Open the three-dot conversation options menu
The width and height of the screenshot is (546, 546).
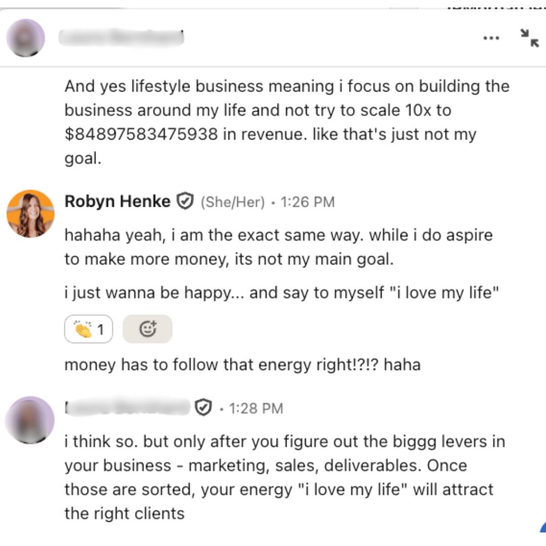point(491,38)
